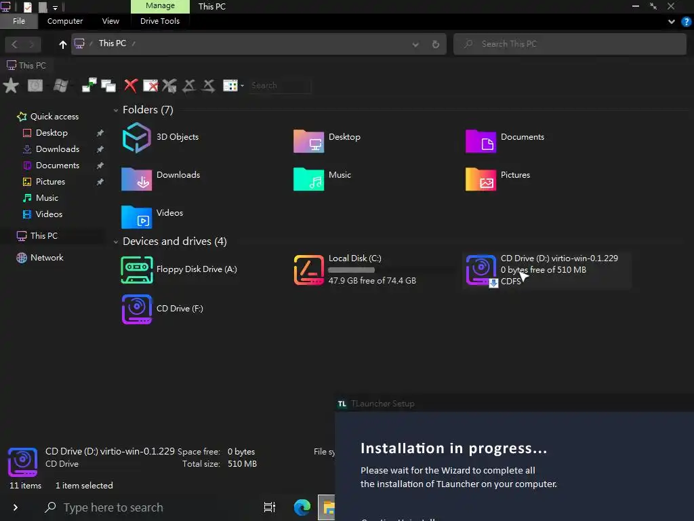Open the Customize Quick Access Toolbar dropdown
The width and height of the screenshot is (694, 521).
(x=56, y=7)
